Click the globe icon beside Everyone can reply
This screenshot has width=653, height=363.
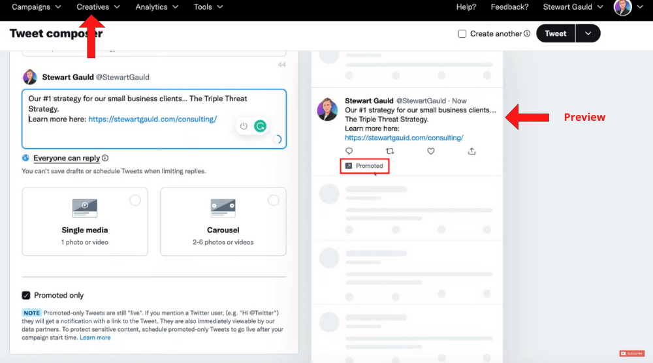26,158
